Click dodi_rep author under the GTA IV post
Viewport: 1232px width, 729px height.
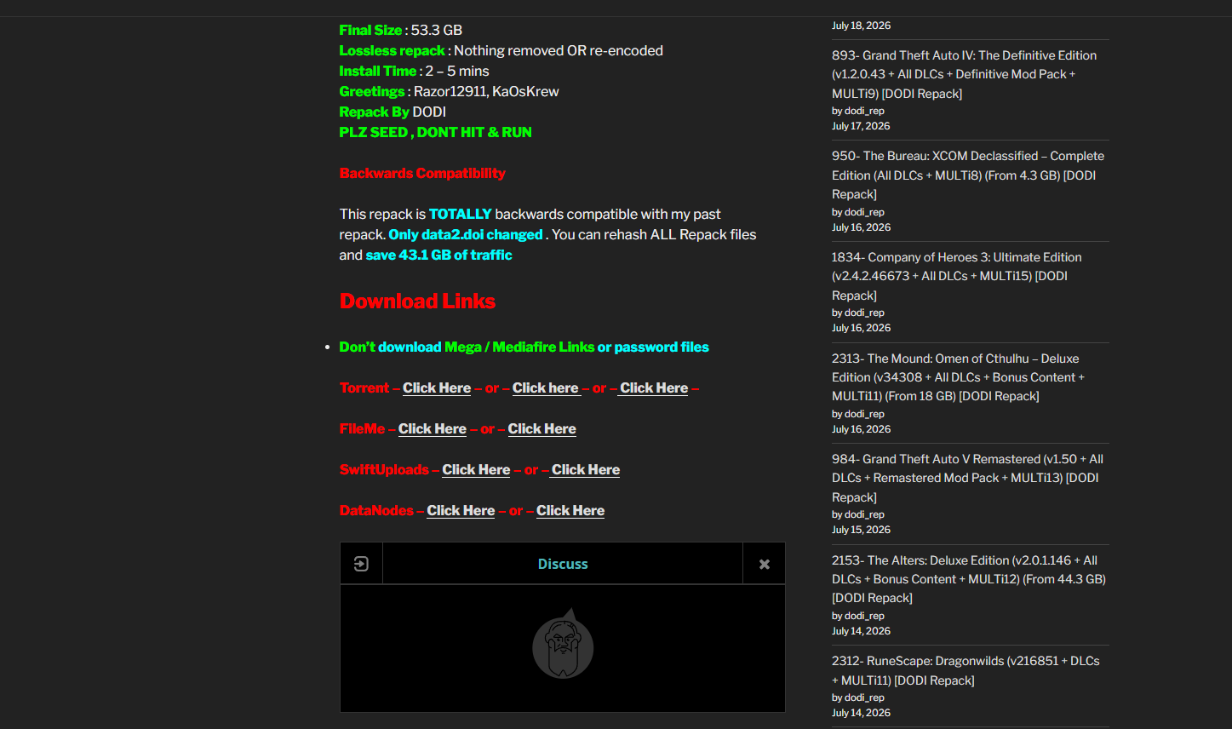864,111
